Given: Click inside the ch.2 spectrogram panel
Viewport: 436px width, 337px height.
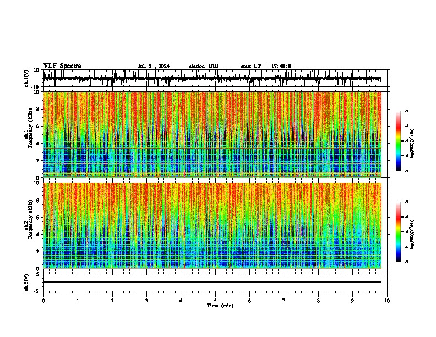Looking at the screenshot, I should [212, 226].
